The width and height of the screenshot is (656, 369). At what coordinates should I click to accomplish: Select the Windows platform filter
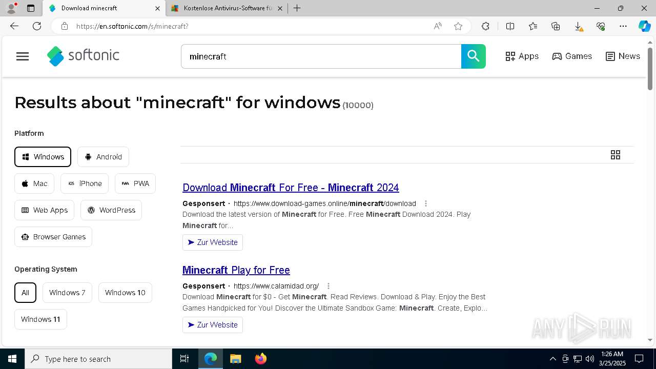(x=43, y=157)
